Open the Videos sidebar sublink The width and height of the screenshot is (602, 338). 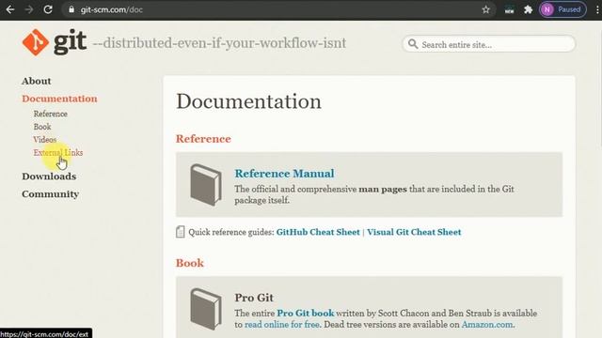coord(45,140)
